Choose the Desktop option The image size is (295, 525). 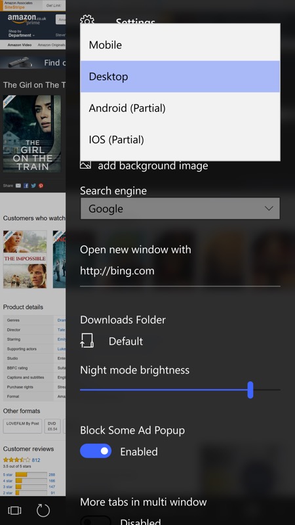[180, 76]
